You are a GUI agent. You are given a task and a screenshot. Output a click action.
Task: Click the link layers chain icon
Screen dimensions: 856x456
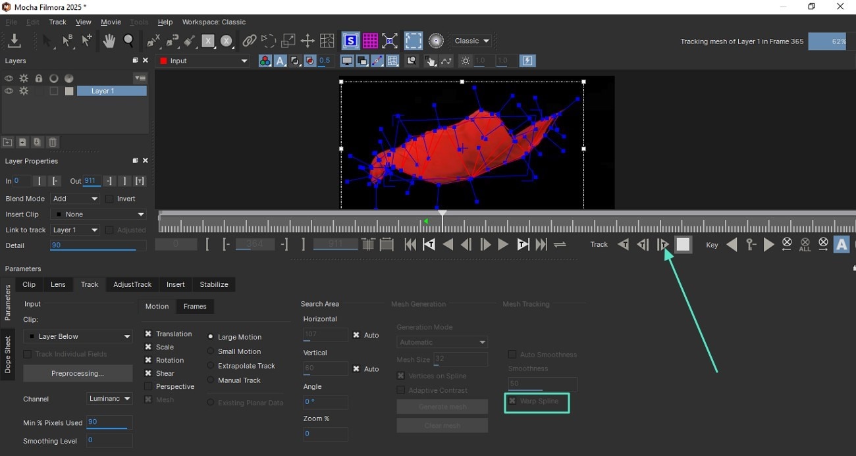[x=249, y=41]
